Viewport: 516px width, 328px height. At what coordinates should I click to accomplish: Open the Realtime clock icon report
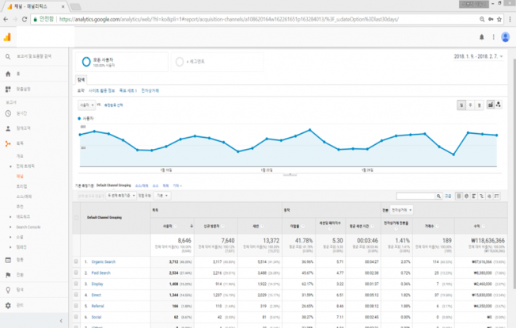8,113
